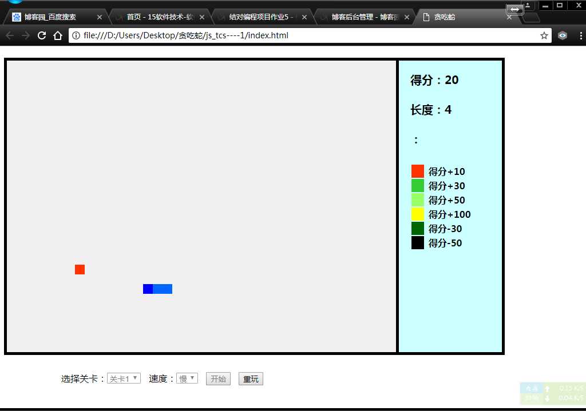This screenshot has height=411, width=586.
Task: Close the 博客后台管理 tab
Action: [407, 17]
